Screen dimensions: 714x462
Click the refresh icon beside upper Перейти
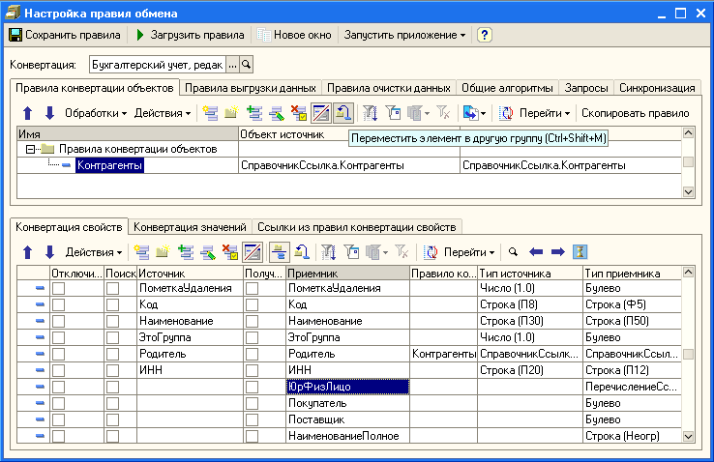point(506,113)
